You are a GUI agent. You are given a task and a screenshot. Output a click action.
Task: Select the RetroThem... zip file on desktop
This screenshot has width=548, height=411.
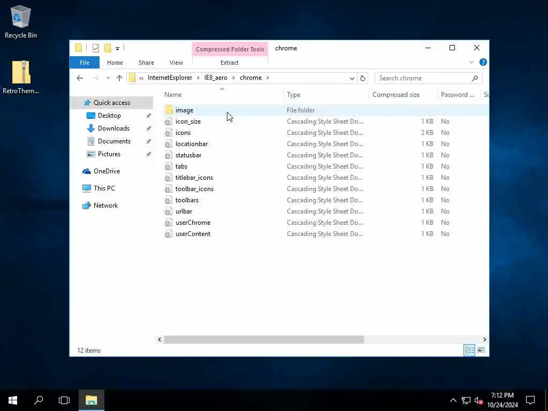point(21,77)
